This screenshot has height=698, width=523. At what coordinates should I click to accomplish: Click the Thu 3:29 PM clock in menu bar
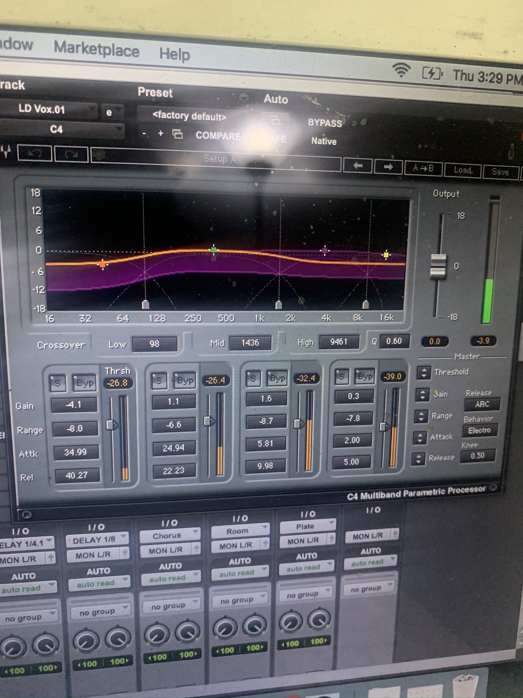(x=487, y=77)
